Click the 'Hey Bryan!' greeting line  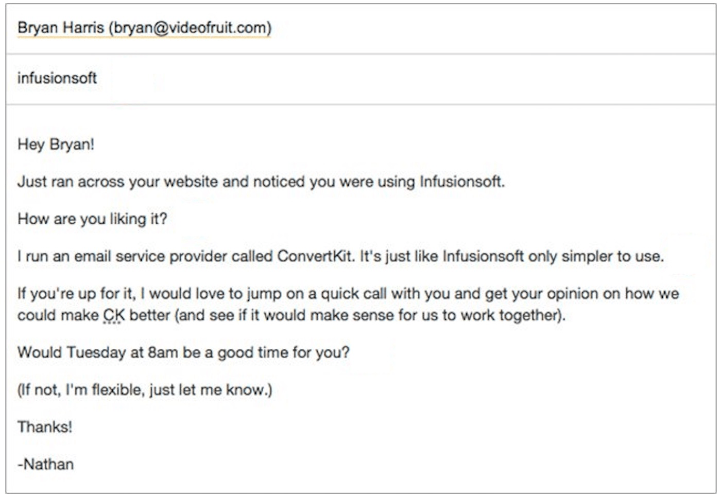[56, 144]
